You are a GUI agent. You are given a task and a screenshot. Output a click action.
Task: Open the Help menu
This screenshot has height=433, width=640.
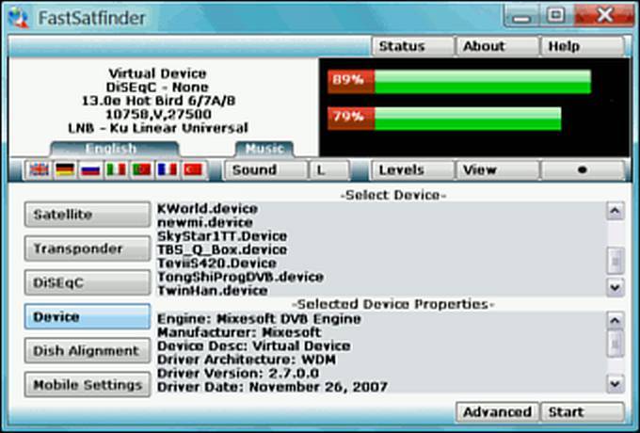(583, 46)
